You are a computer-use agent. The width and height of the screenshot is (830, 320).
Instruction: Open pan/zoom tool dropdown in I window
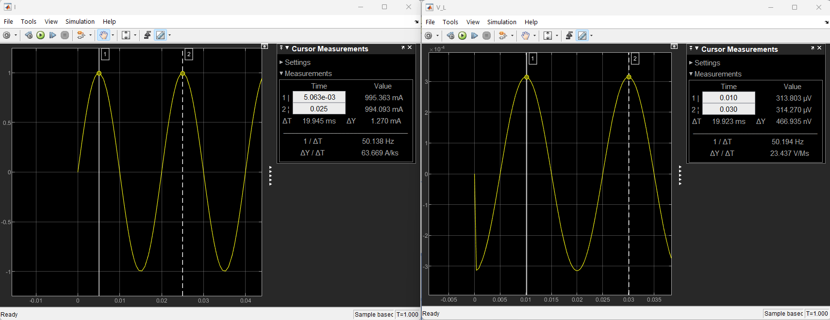(113, 35)
